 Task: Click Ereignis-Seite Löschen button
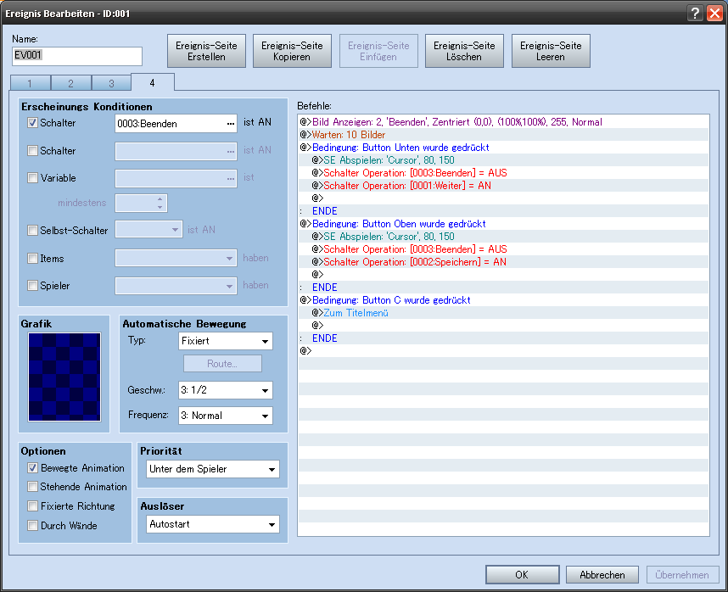[464, 51]
